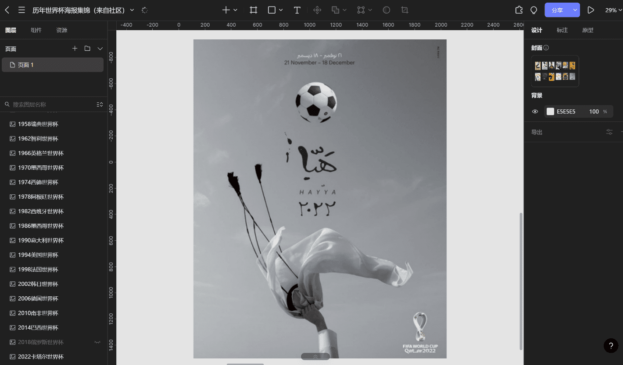Select the Rectangle shape tool
This screenshot has height=365, width=623.
[272, 10]
